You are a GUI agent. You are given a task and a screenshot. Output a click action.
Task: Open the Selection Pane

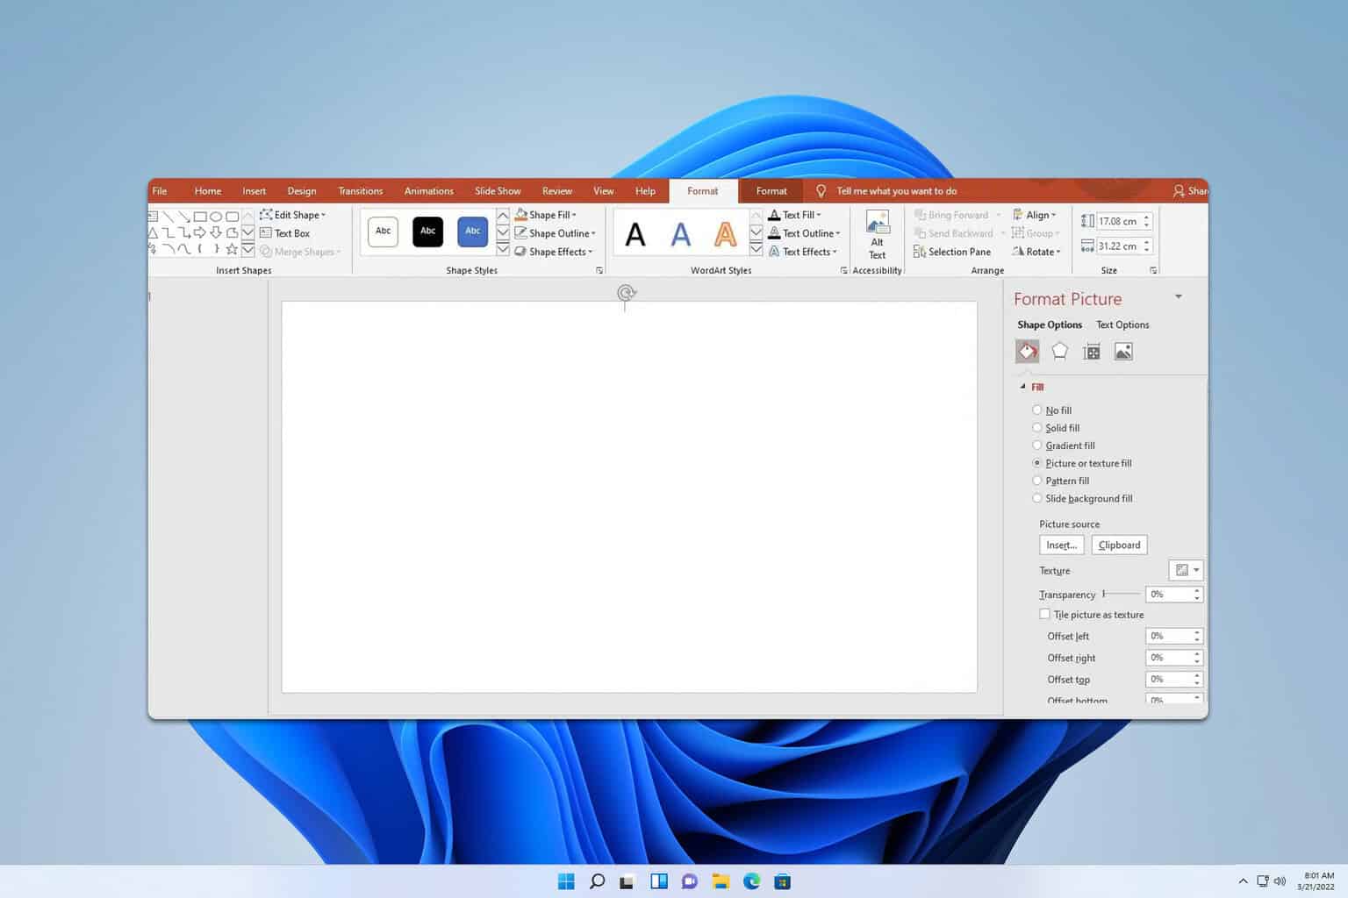(x=952, y=252)
